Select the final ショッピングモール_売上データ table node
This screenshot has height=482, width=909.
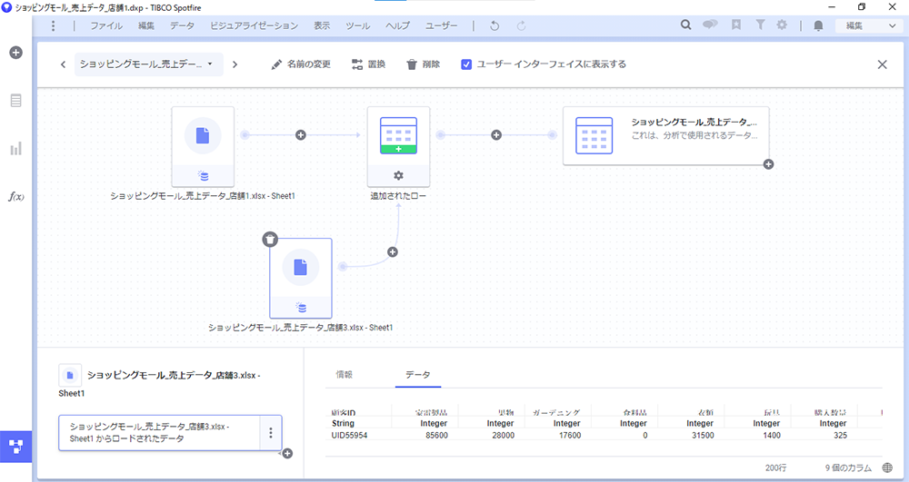pos(665,135)
